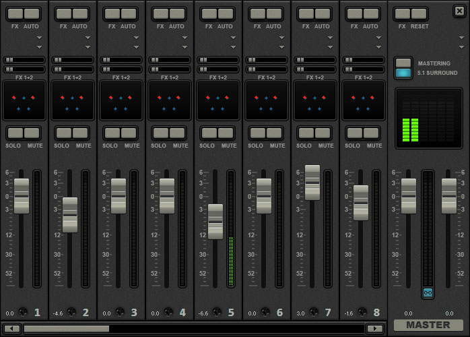Mute channel 8
Screen dimensions: 470x337
point(371,133)
